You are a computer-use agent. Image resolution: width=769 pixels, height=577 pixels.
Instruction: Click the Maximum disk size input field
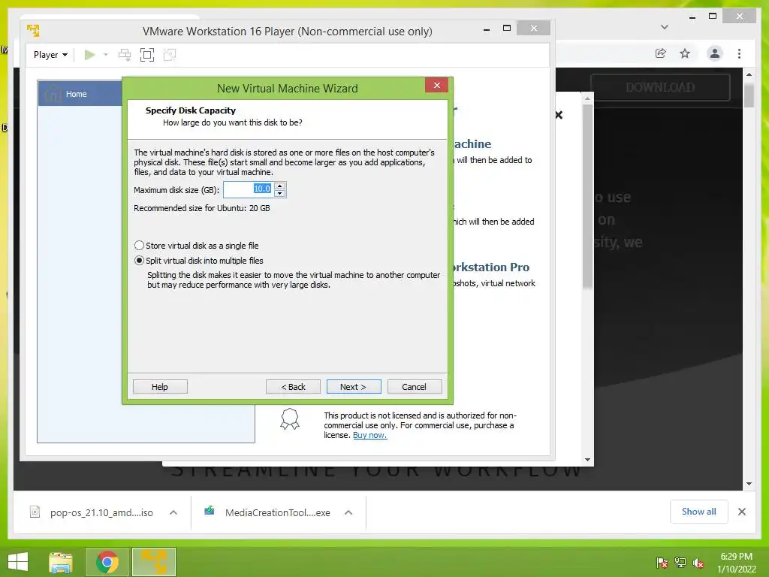click(x=248, y=189)
